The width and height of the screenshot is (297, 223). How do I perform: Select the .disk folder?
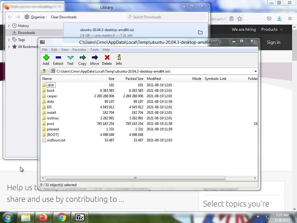pos(51,85)
